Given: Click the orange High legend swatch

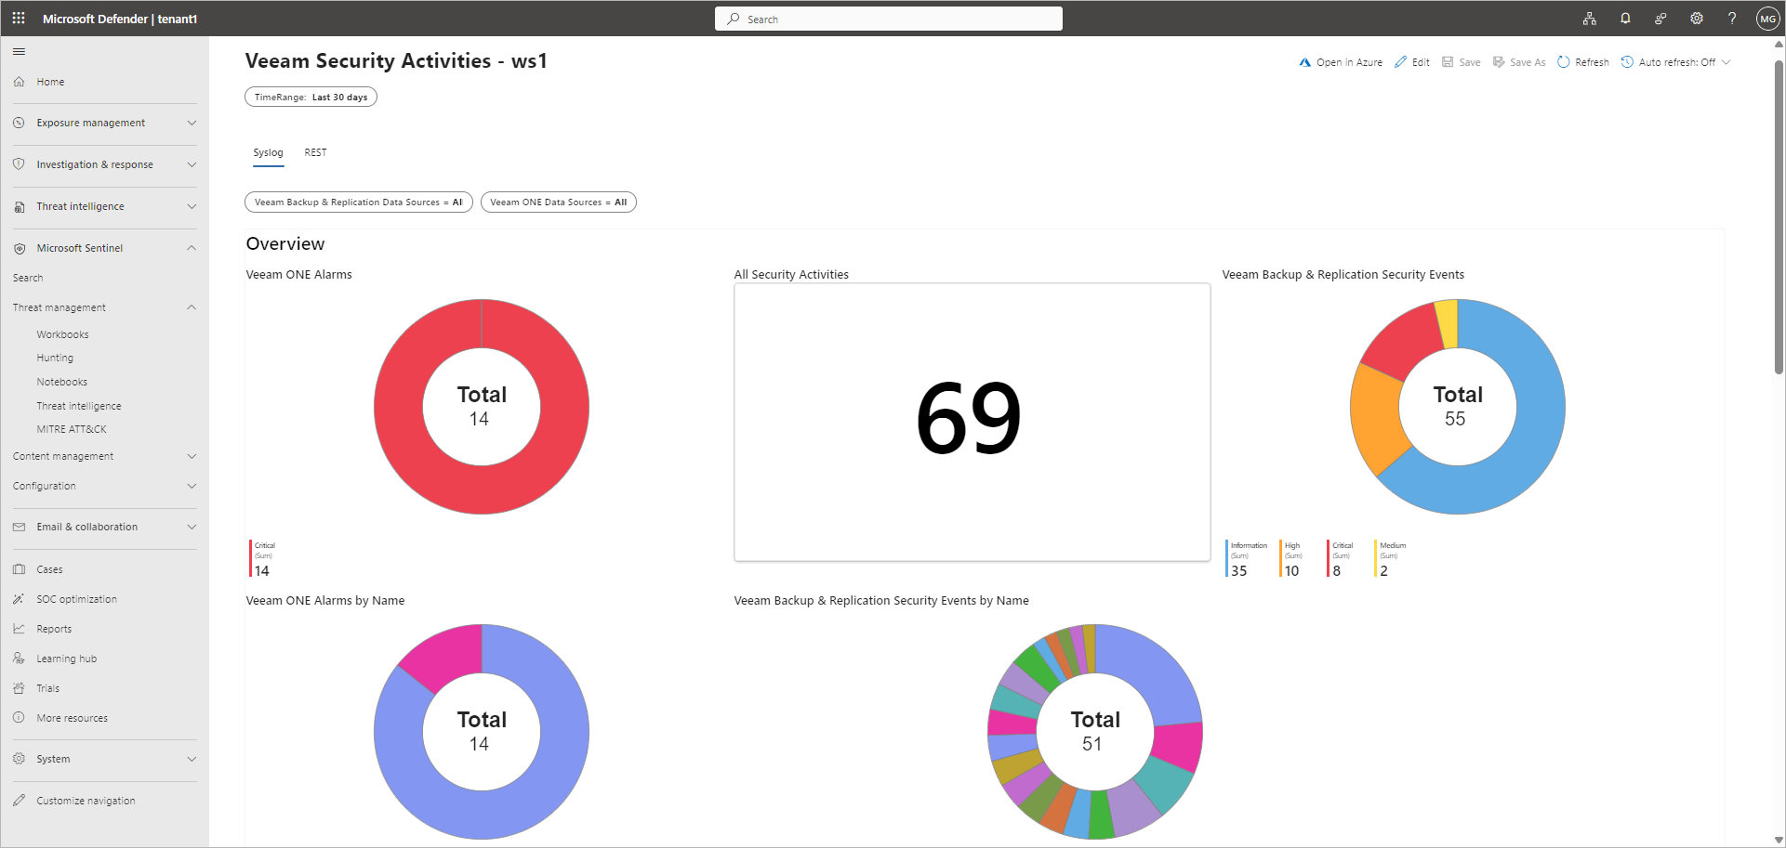Looking at the screenshot, I should pos(1280,558).
